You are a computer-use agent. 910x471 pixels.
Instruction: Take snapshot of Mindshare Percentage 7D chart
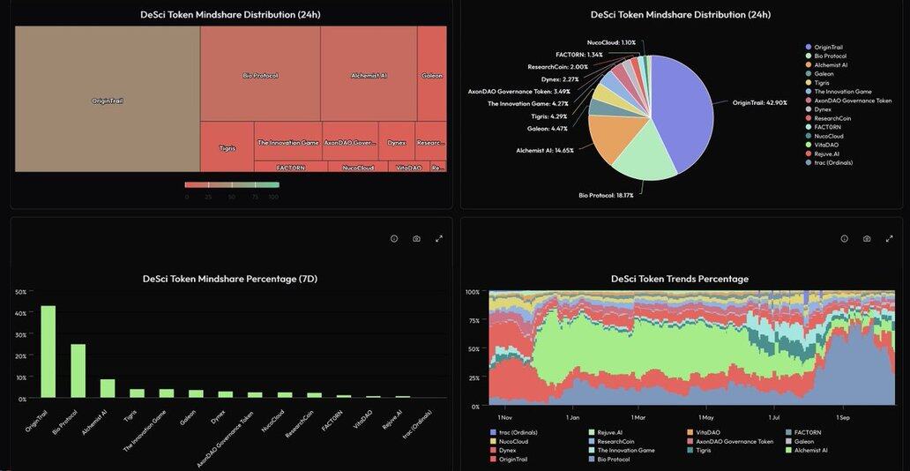(x=416, y=239)
